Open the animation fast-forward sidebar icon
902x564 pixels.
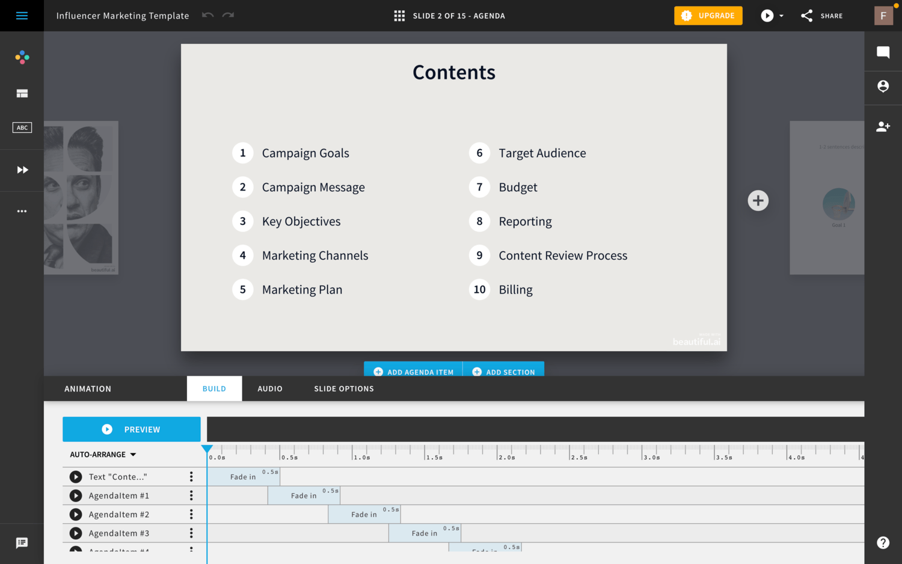[x=22, y=170]
